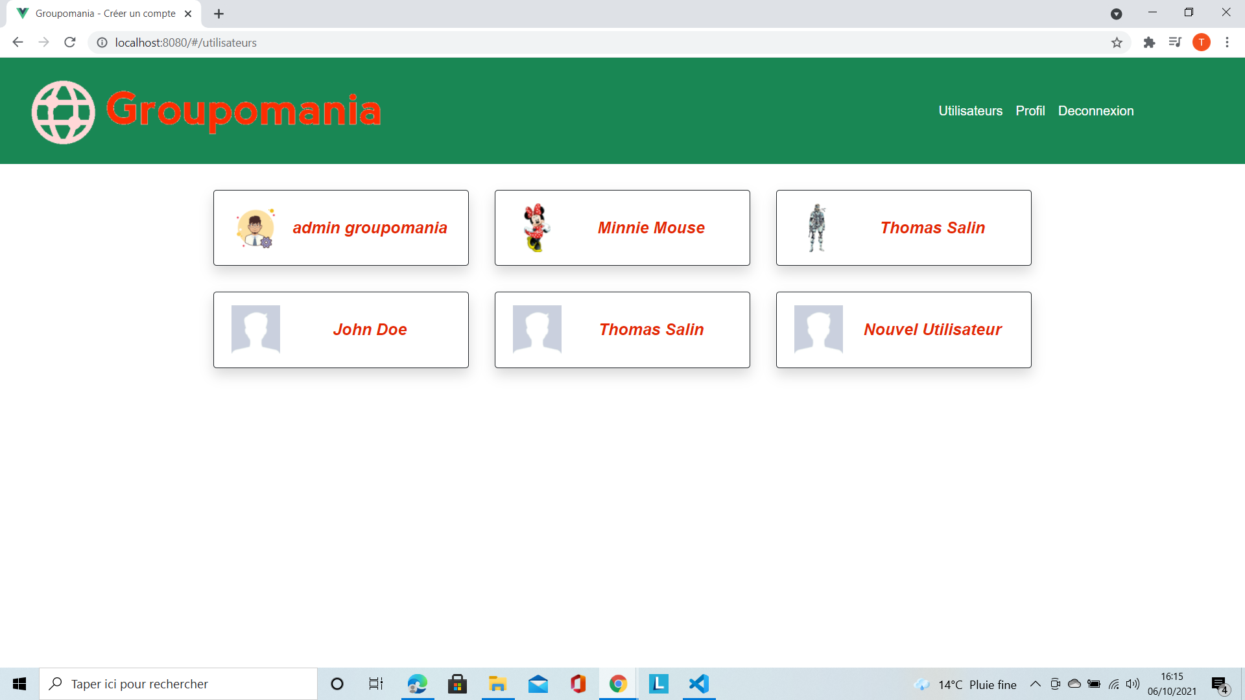Open the Groupomania globe logo

[x=63, y=111]
